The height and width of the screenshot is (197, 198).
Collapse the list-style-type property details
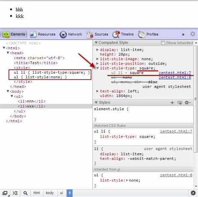point(98,68)
